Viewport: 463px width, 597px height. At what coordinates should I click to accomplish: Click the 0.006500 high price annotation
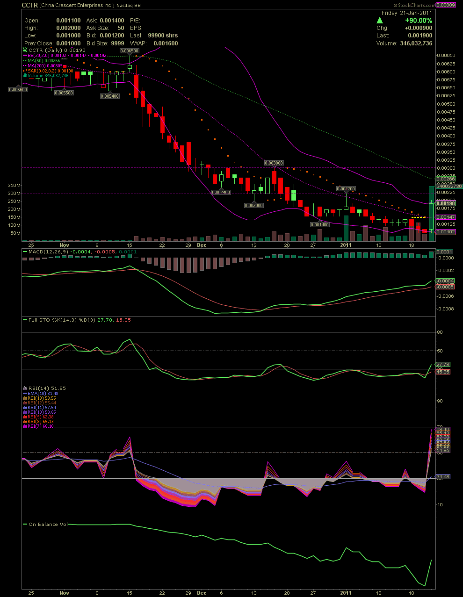click(x=129, y=50)
